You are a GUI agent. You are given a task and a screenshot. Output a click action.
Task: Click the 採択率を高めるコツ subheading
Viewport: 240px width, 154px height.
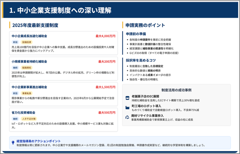tap(141, 60)
